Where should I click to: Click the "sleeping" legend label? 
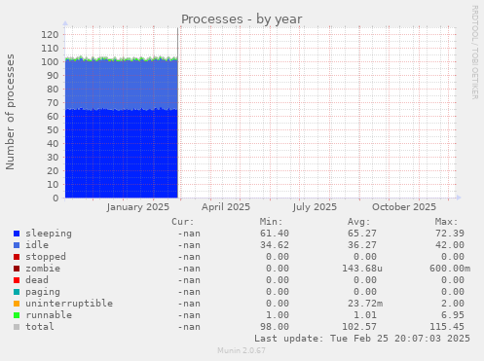click(49, 234)
